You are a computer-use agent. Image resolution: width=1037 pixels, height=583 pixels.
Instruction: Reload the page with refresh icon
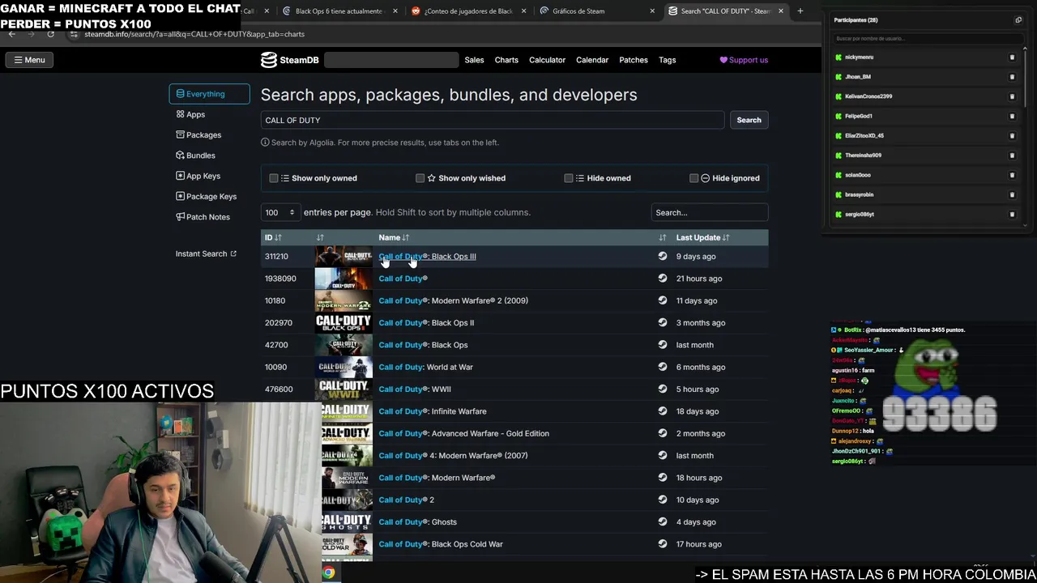point(50,34)
